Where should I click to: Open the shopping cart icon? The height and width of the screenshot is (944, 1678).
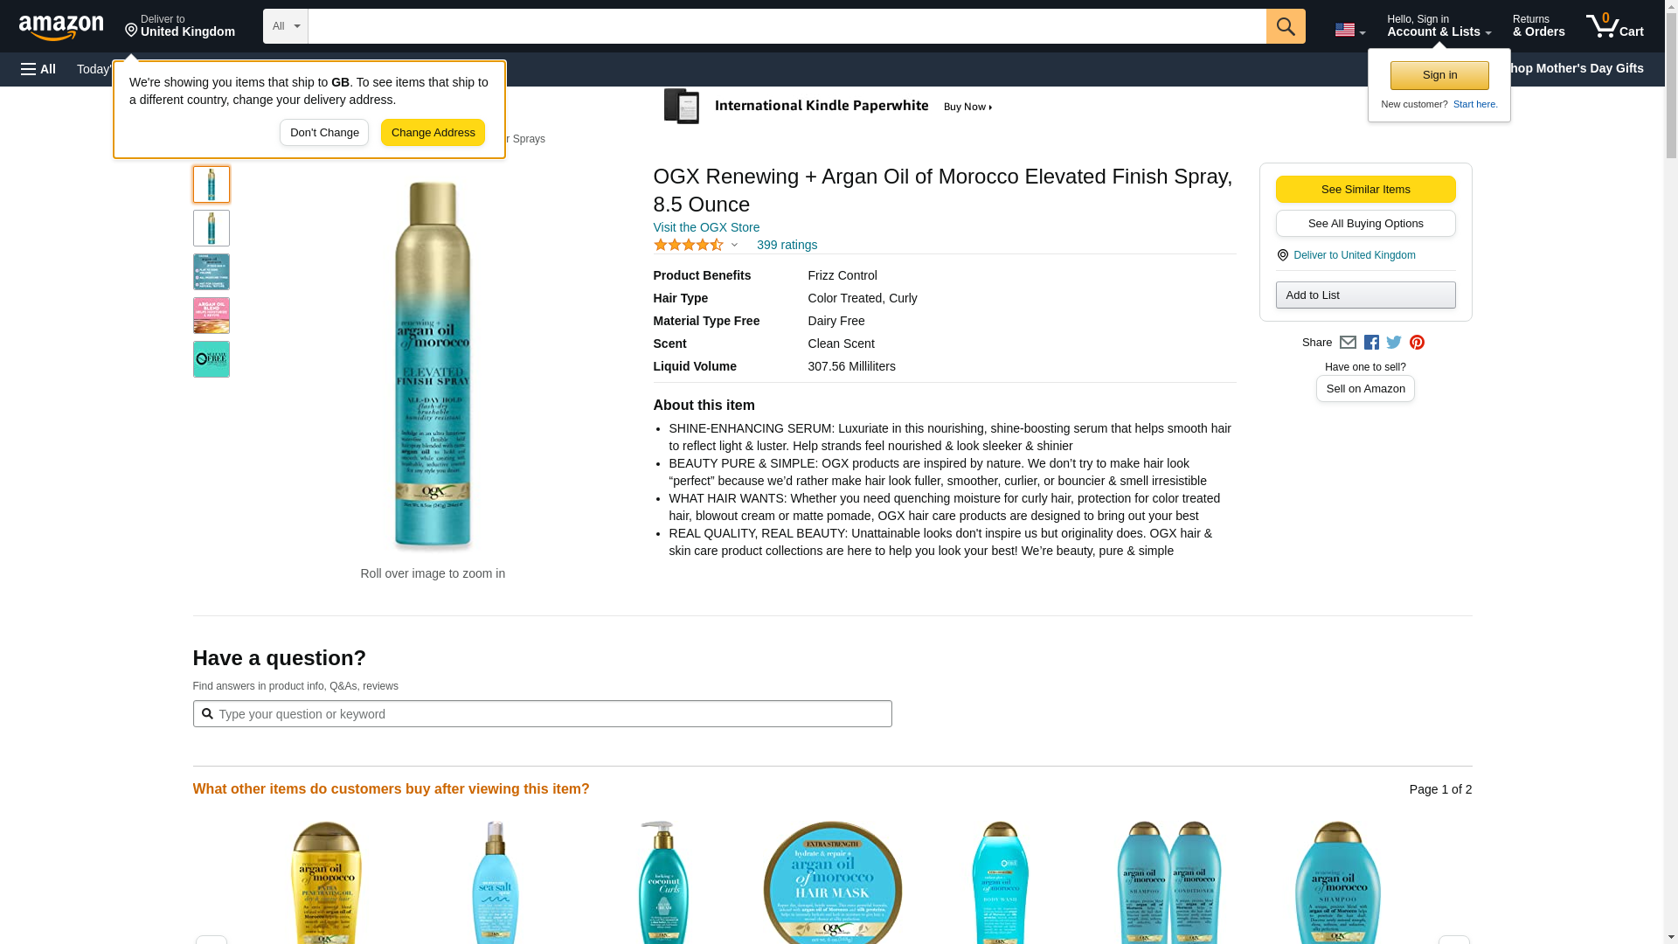pyautogui.click(x=1615, y=26)
